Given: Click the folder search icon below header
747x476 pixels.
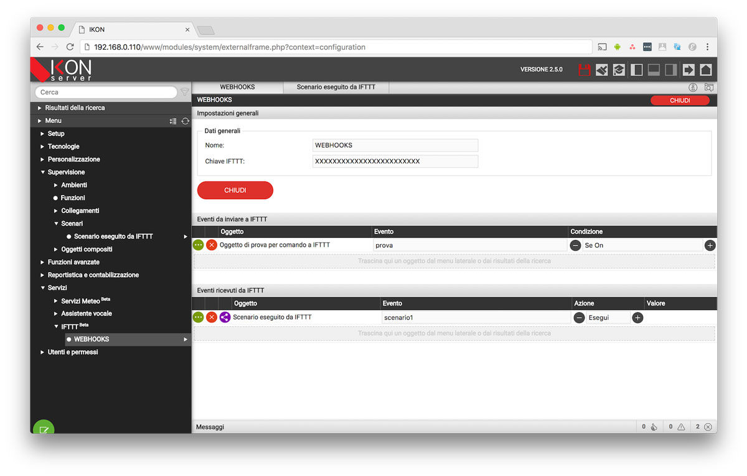Looking at the screenshot, I should [708, 88].
